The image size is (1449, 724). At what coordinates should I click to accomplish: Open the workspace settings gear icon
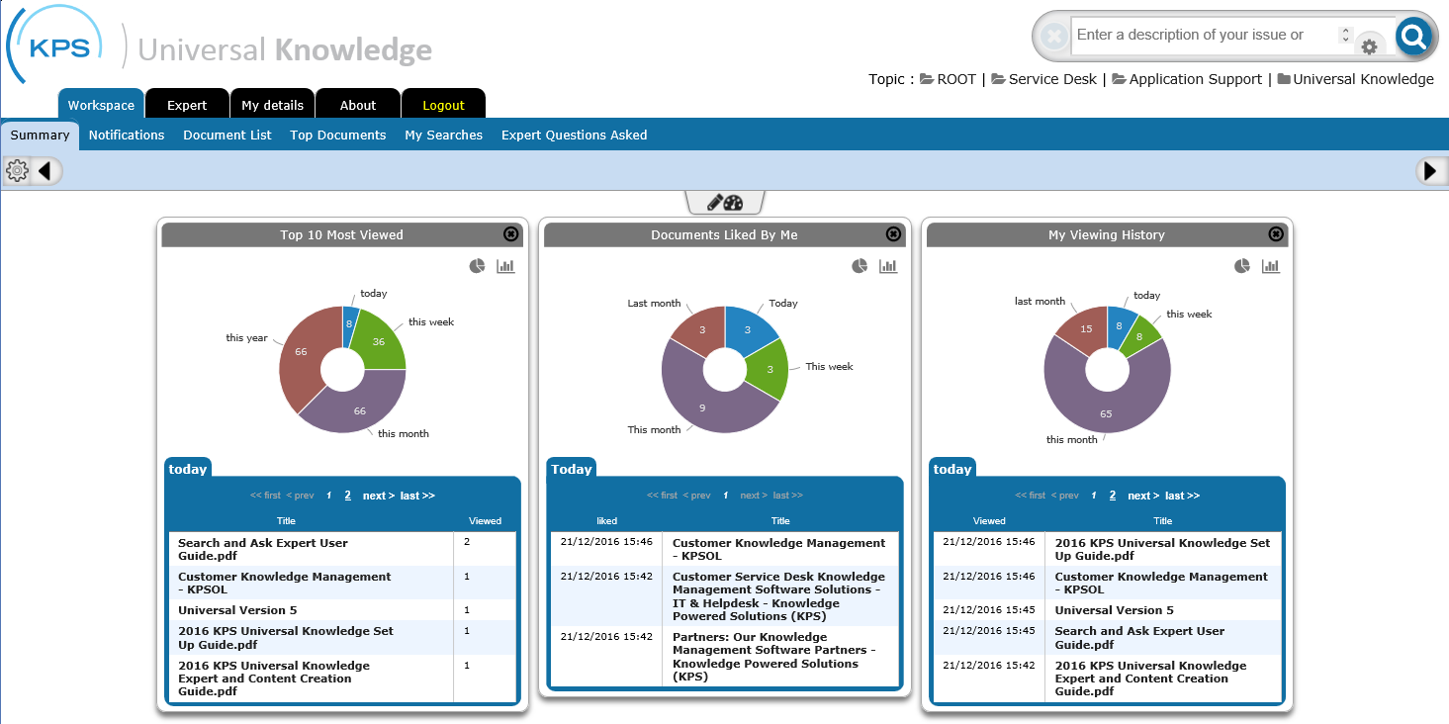pos(17,171)
